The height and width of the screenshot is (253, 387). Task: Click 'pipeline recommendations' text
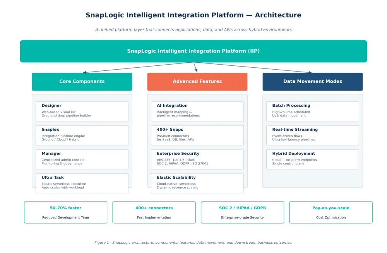(x=178, y=116)
